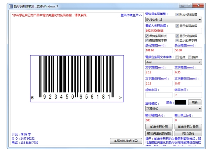Close the barcode software window
Image resolution: width=212 pixels, height=152 pixels.
click(198, 5)
